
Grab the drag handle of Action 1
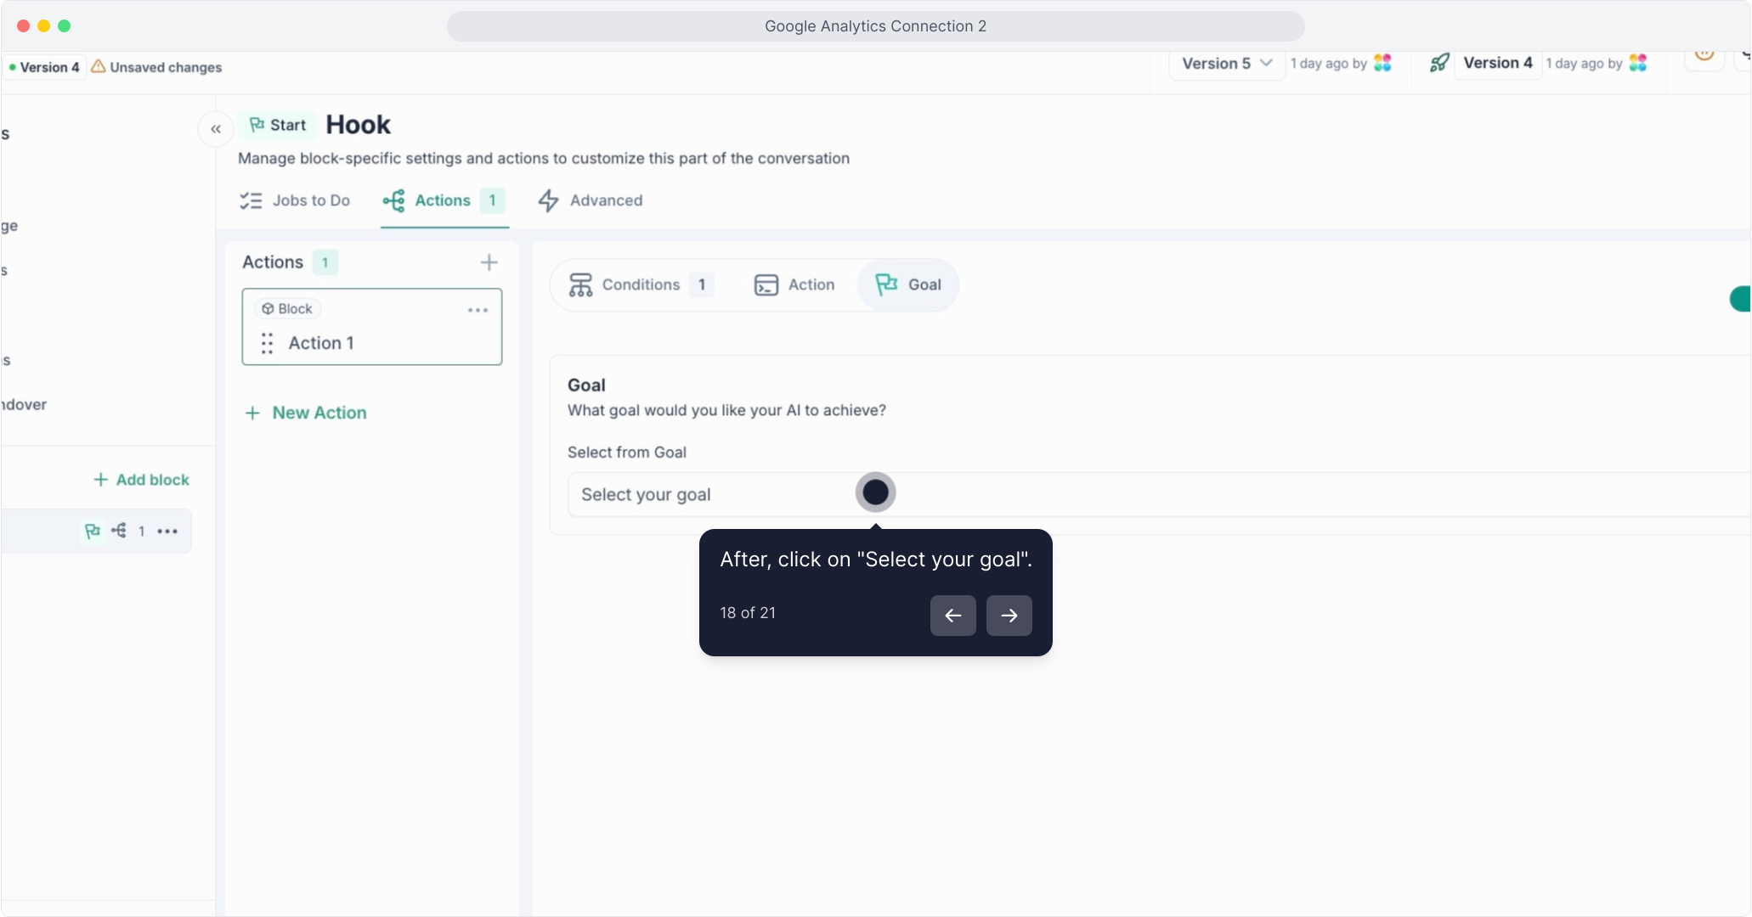267,343
